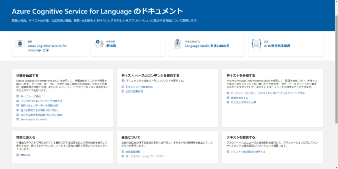Viewport: 338px width, 169px height.
Task: Click the curly braces icon for AI の責任ある使用
Action: pos(256,44)
